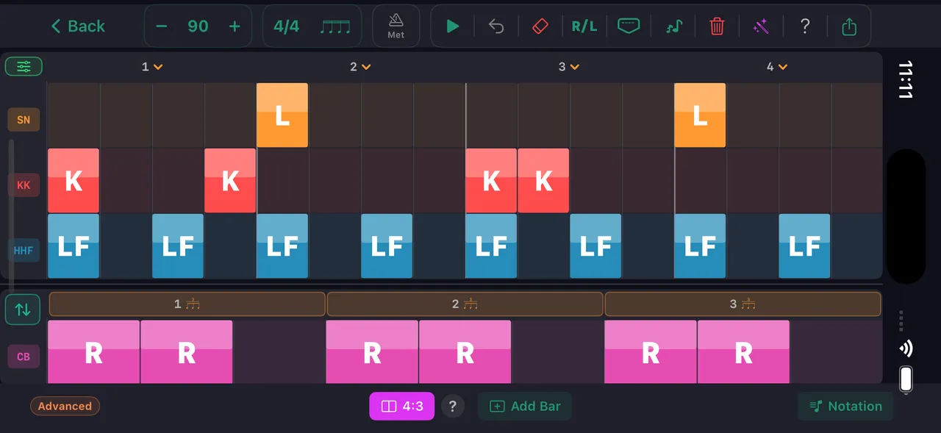Open the polyrhythm group 1 header
Image resolution: width=941 pixels, height=433 pixels.
coord(187,304)
